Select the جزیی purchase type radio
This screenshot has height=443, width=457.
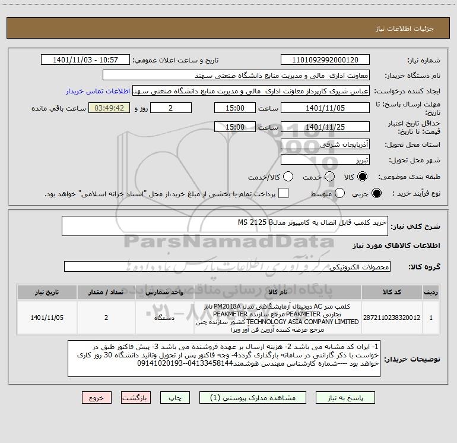376,193
